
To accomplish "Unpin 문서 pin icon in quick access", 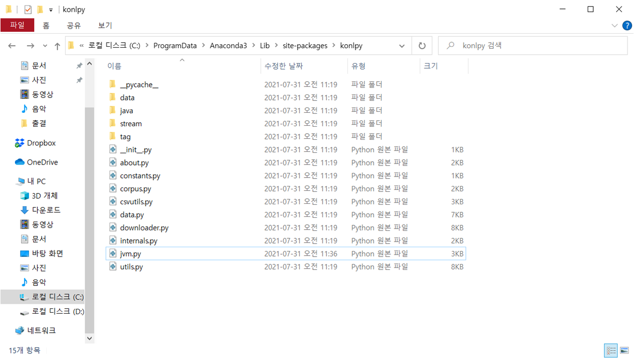I will click(79, 66).
